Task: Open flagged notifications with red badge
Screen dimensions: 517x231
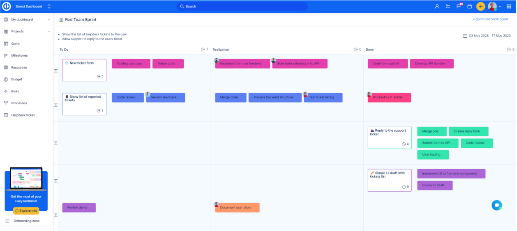Action: [x=459, y=7]
